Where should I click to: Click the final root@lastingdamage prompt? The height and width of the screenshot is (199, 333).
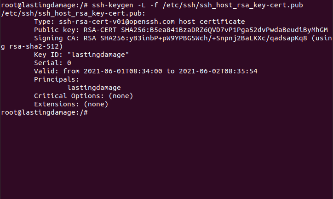tap(45, 112)
